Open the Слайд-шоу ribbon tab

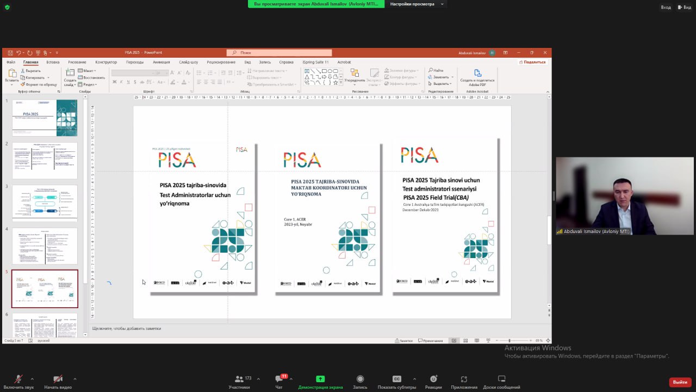188,62
